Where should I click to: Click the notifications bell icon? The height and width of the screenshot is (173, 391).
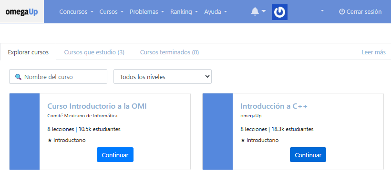click(255, 11)
